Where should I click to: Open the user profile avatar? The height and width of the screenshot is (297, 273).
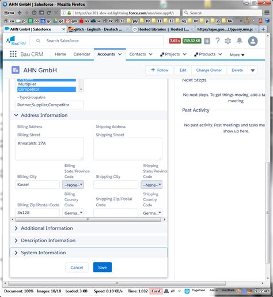(x=253, y=41)
